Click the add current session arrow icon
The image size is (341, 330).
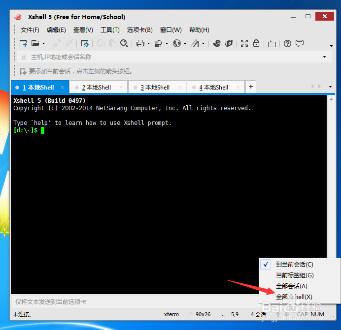(23, 71)
